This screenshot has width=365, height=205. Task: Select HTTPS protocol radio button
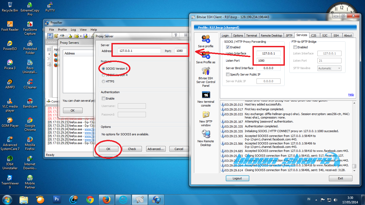point(103,81)
